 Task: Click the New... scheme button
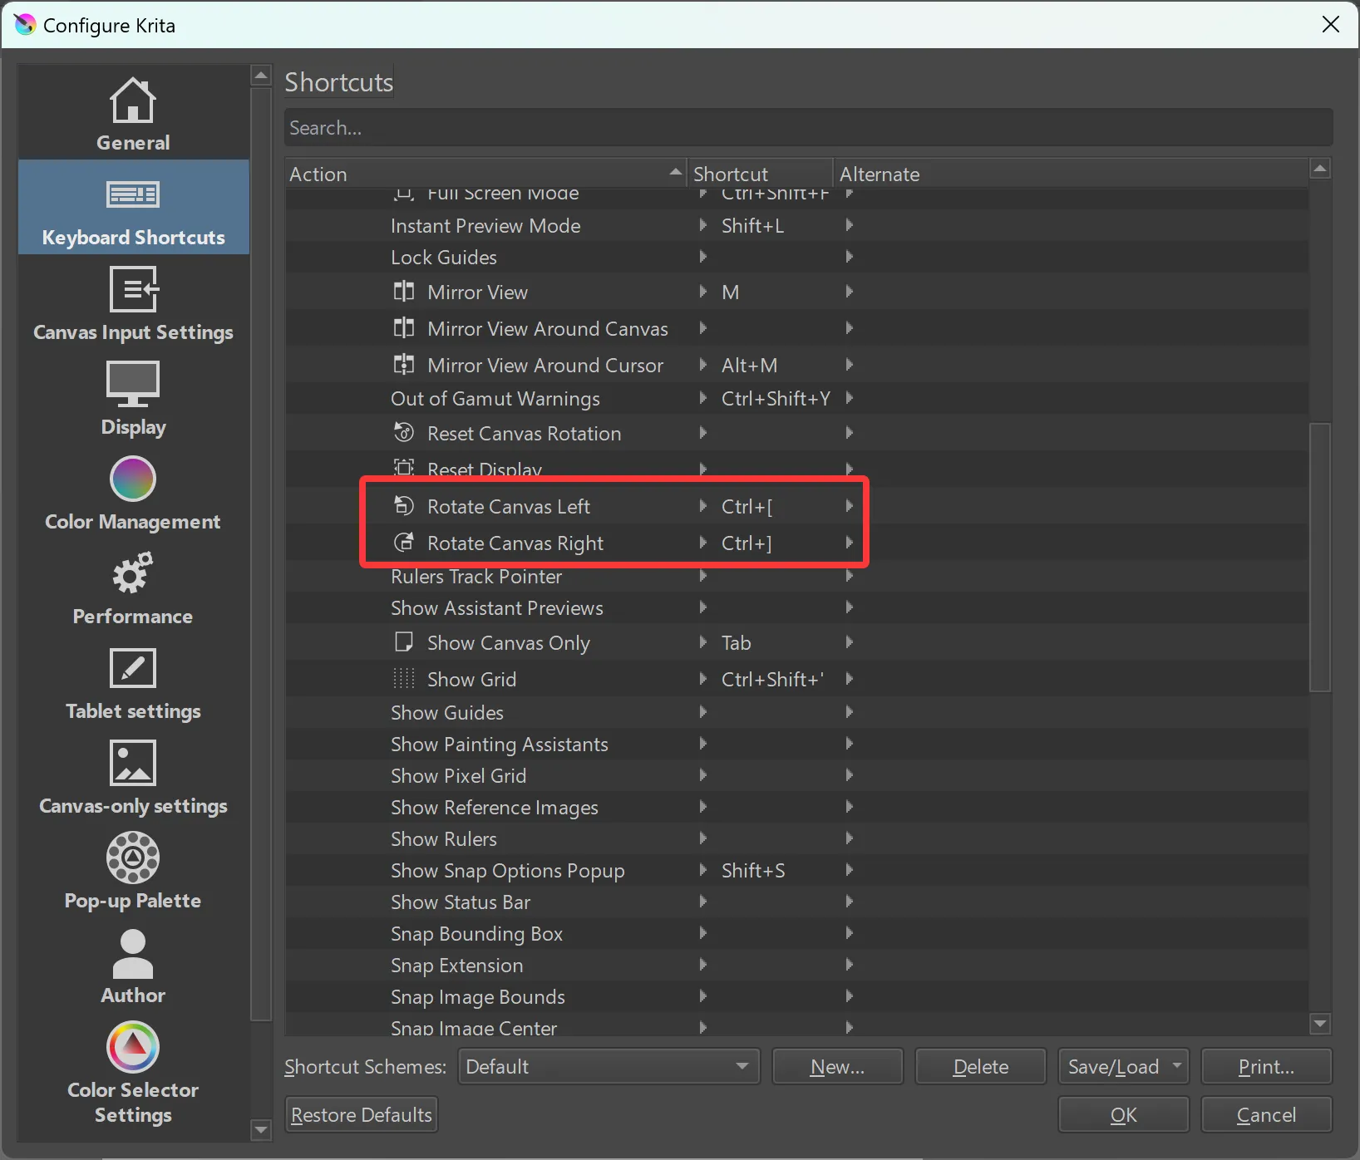837,1066
